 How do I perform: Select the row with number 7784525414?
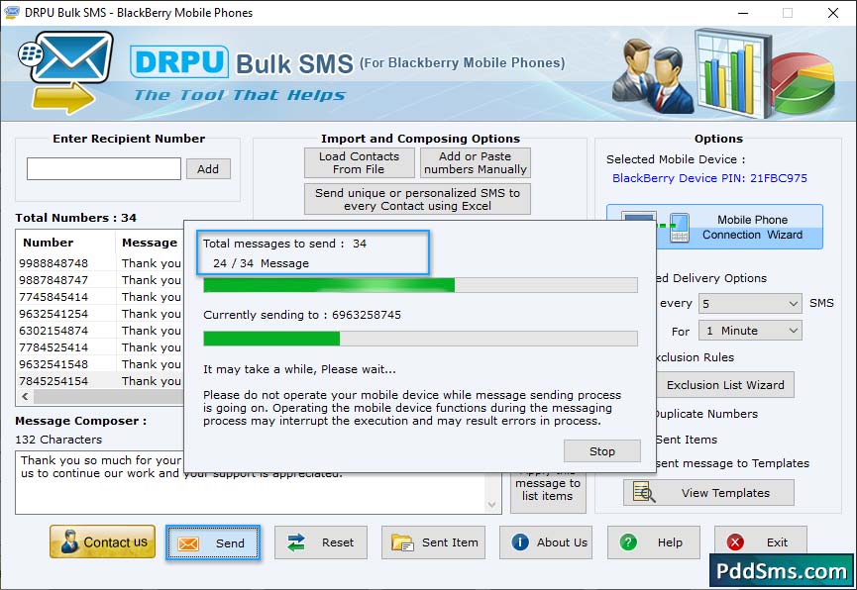coord(100,347)
